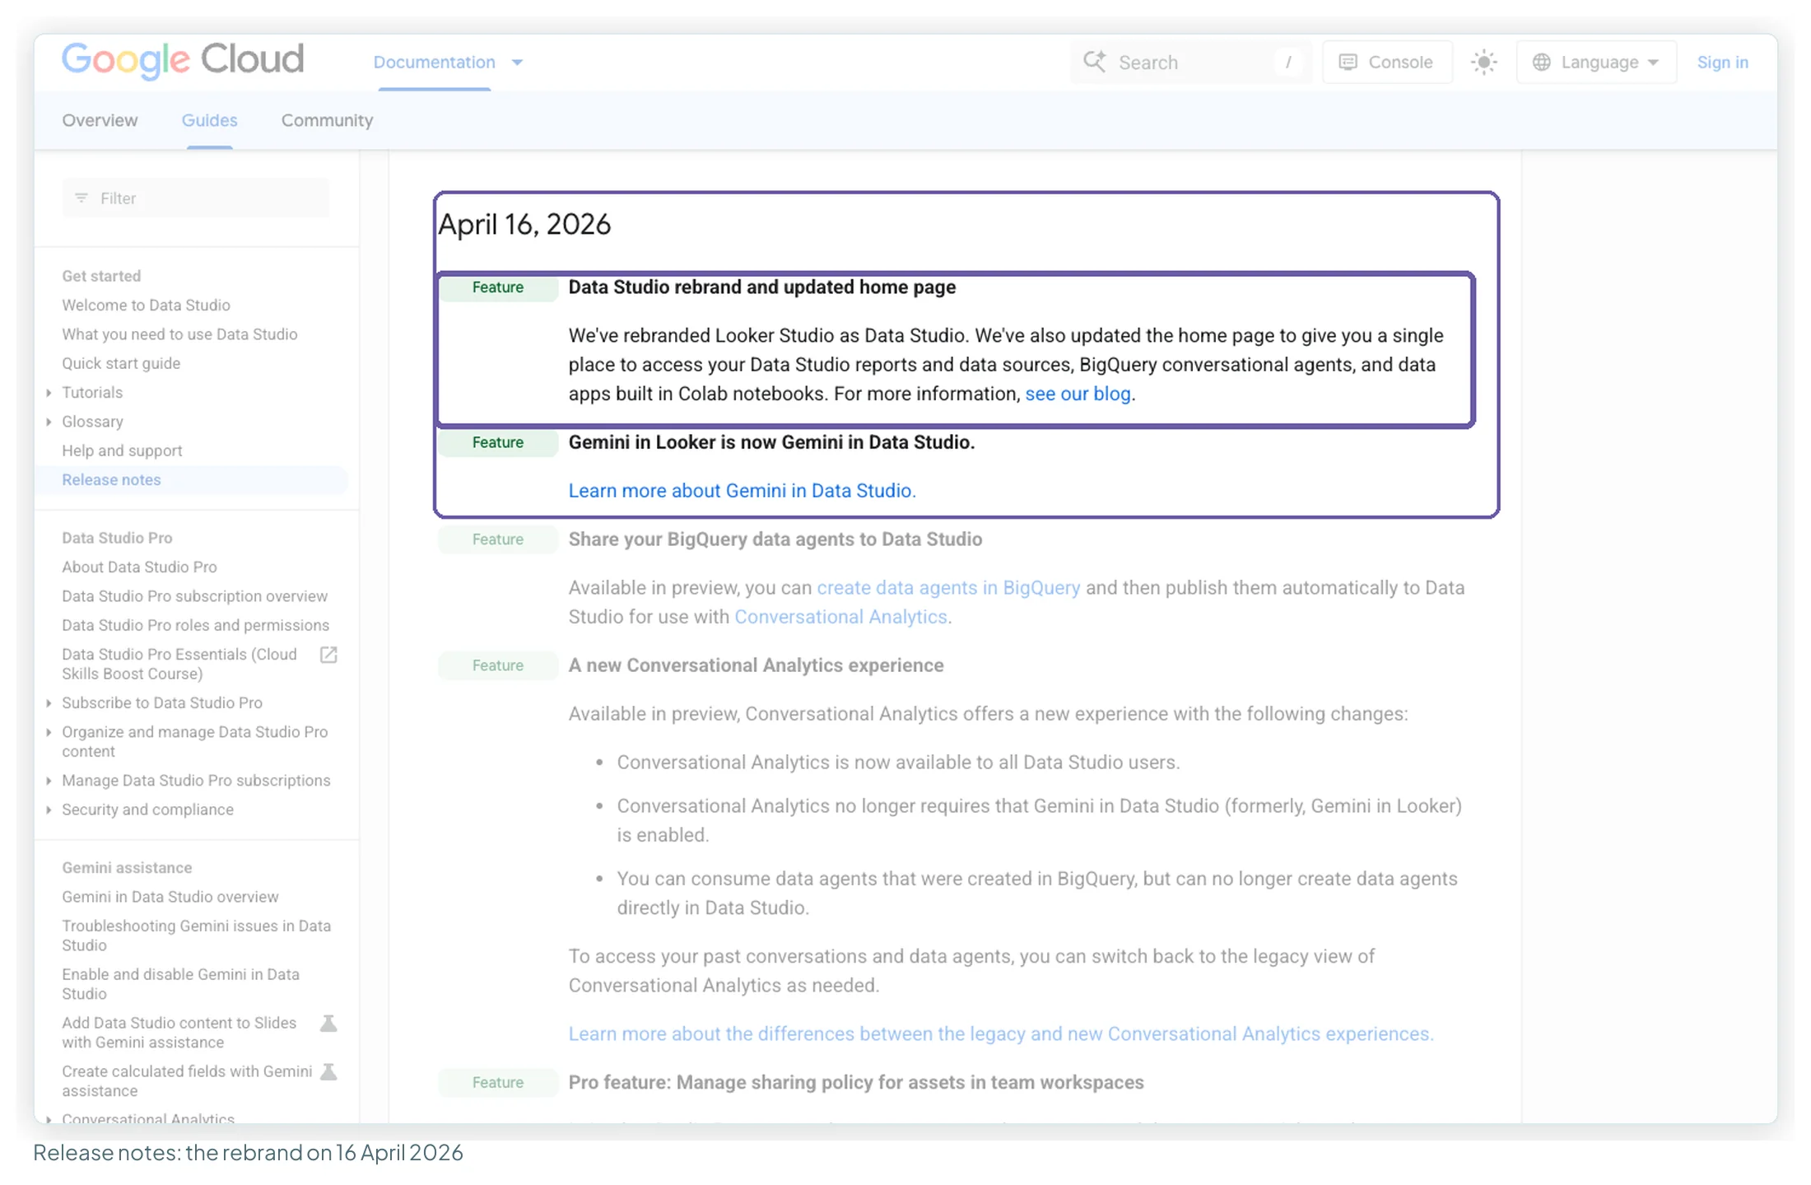This screenshot has width=1811, height=1185.
Task: Open What you need to use Data Studio
Action: pyautogui.click(x=179, y=334)
